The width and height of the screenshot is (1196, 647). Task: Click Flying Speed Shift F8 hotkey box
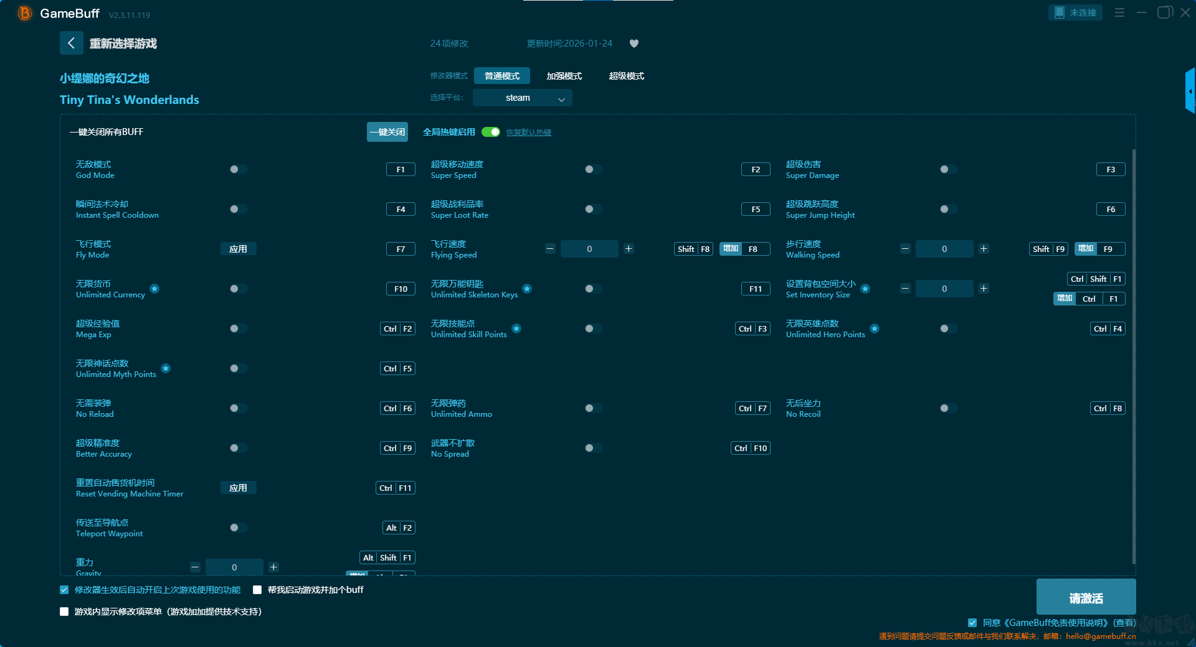tap(694, 249)
